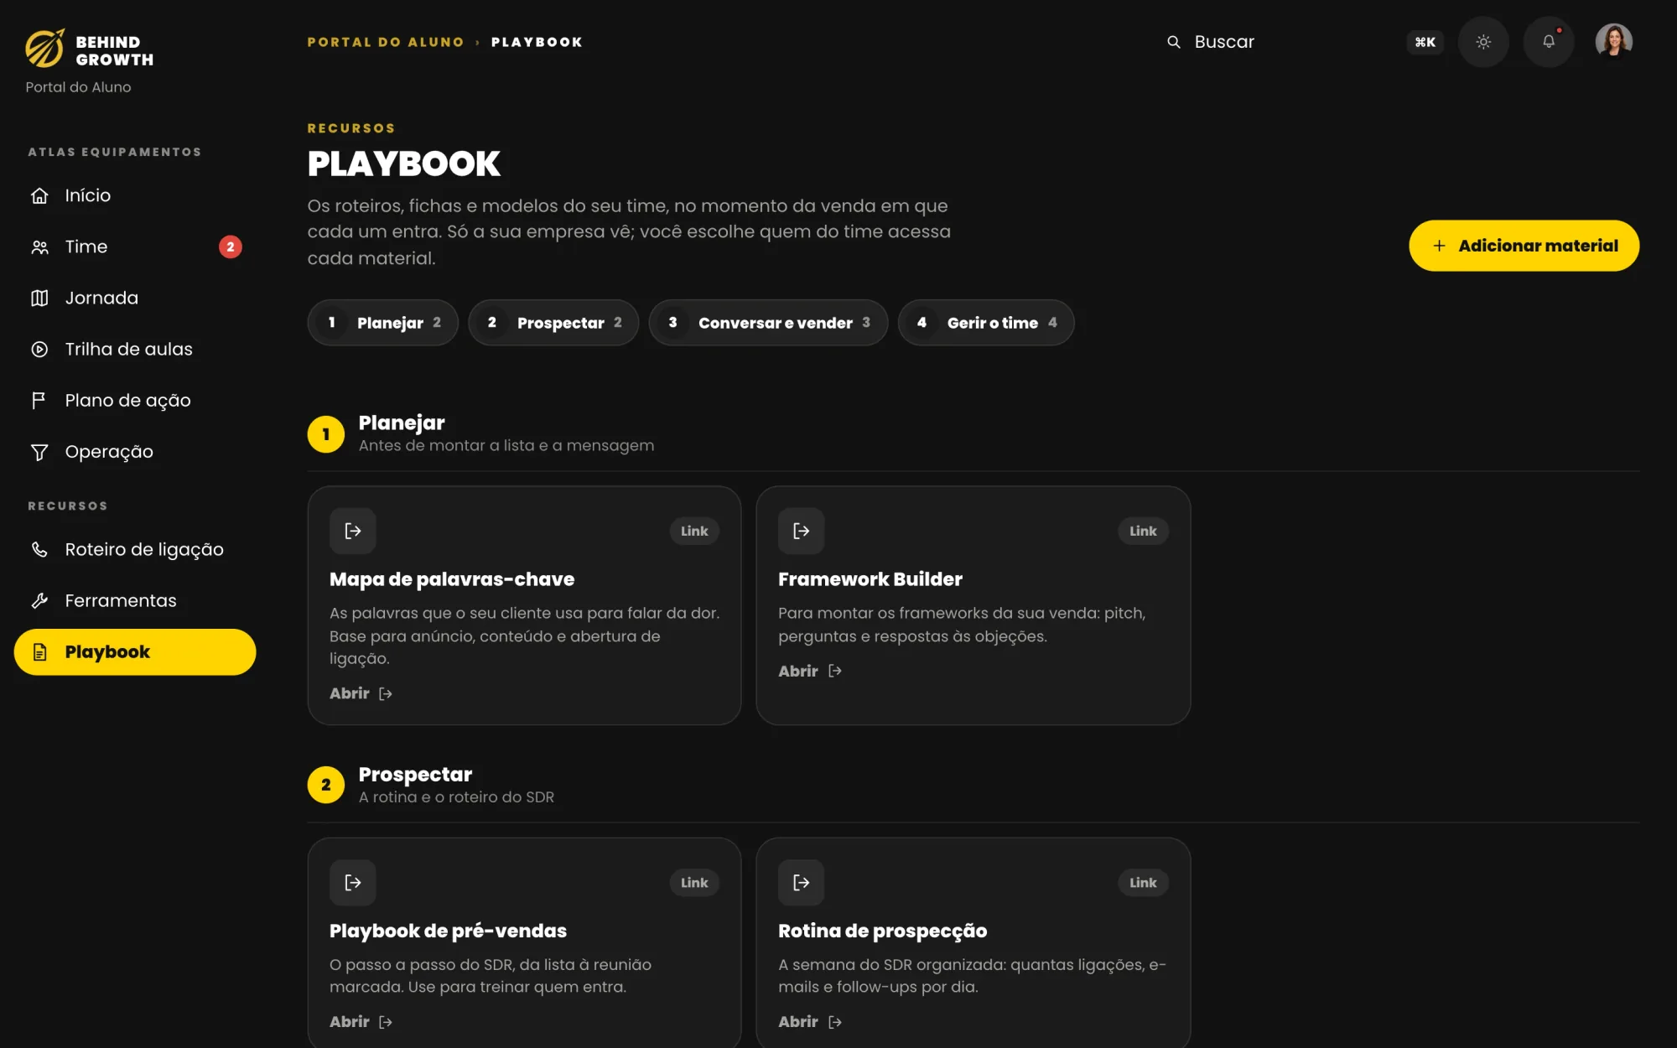Click the Behind Growth logo

coord(89,49)
